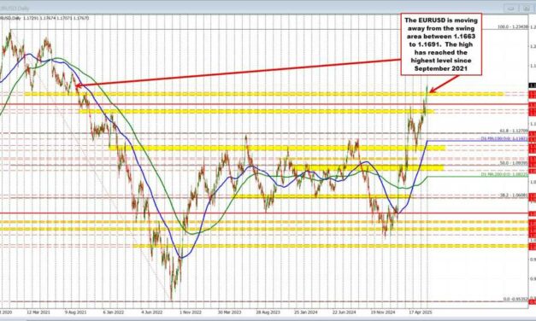
Task: Select the D1 MA(100:0:0) moving average label
Action: click(504, 138)
